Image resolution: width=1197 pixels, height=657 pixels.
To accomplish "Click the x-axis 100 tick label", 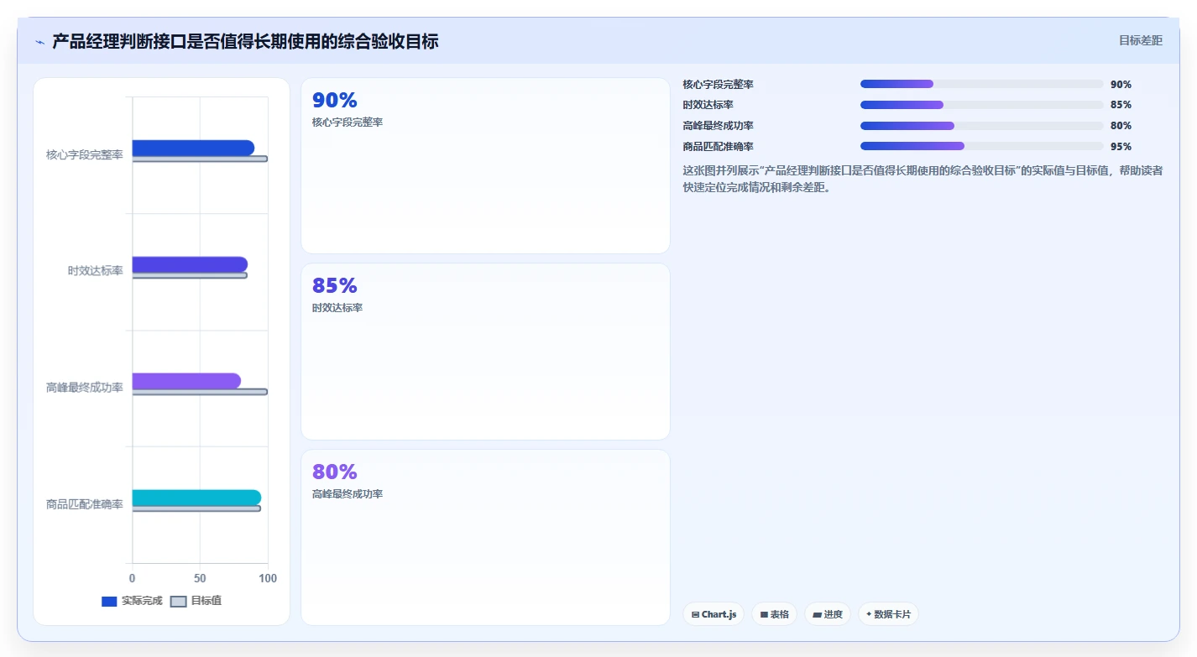I will [268, 578].
